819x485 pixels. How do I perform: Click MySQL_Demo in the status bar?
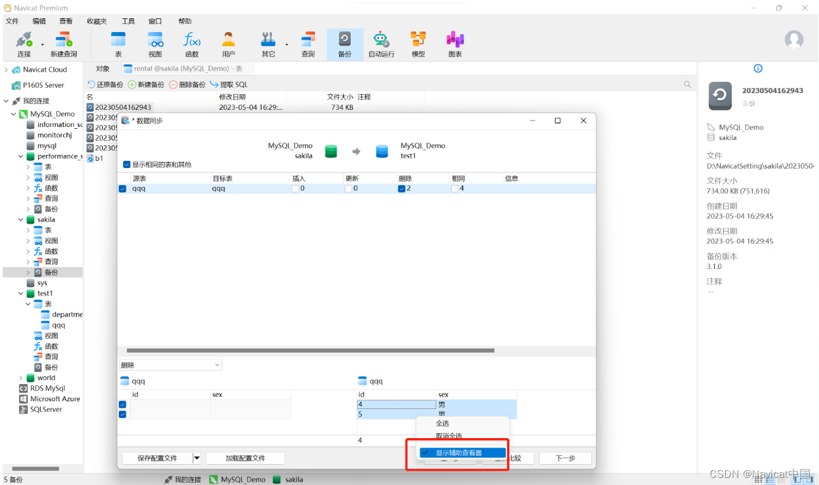point(238,480)
